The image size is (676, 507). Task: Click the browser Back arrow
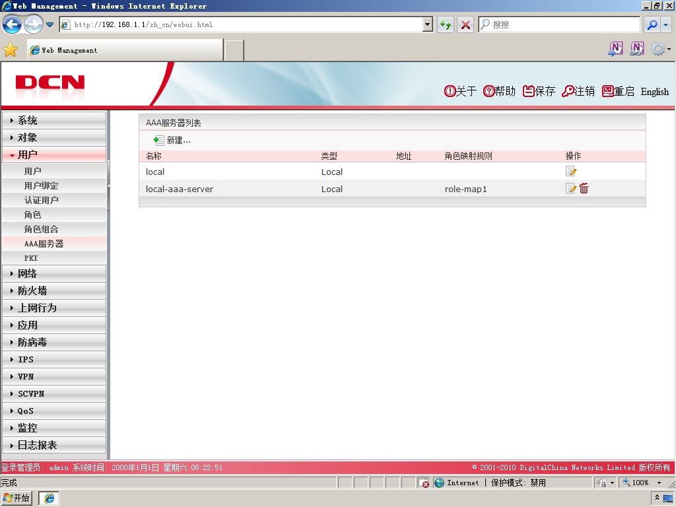12,24
